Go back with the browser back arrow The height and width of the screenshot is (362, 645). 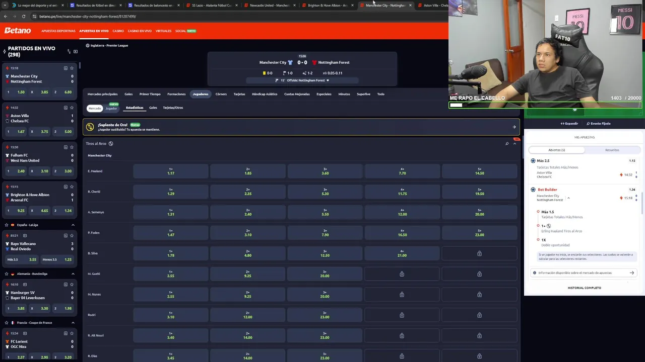pyautogui.click(x=6, y=16)
